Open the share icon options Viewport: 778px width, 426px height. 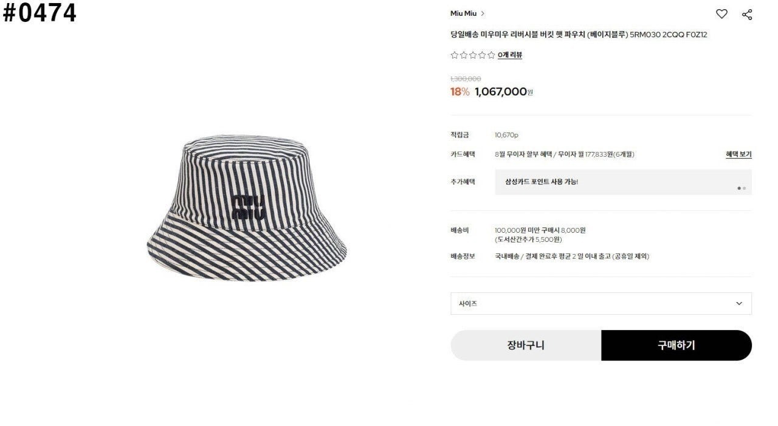pyautogui.click(x=747, y=14)
